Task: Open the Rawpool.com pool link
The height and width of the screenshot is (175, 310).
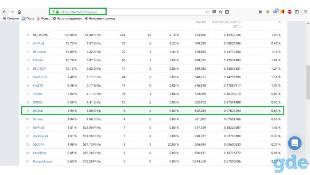Action: click(x=43, y=161)
